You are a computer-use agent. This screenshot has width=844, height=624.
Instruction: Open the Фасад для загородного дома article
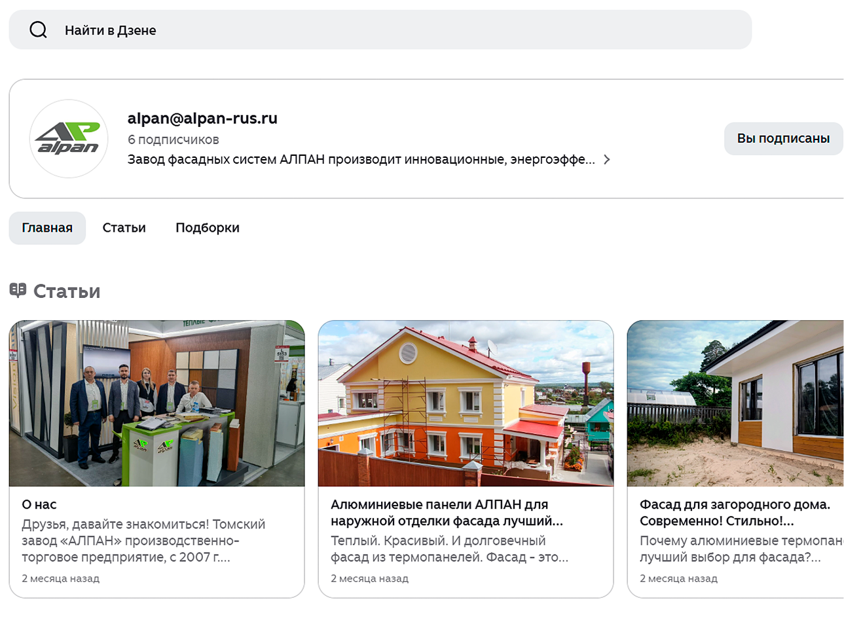coord(735,513)
